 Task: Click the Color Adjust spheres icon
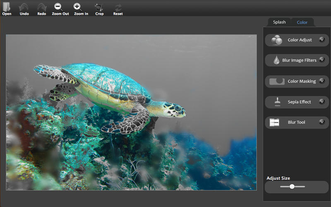coord(276,40)
